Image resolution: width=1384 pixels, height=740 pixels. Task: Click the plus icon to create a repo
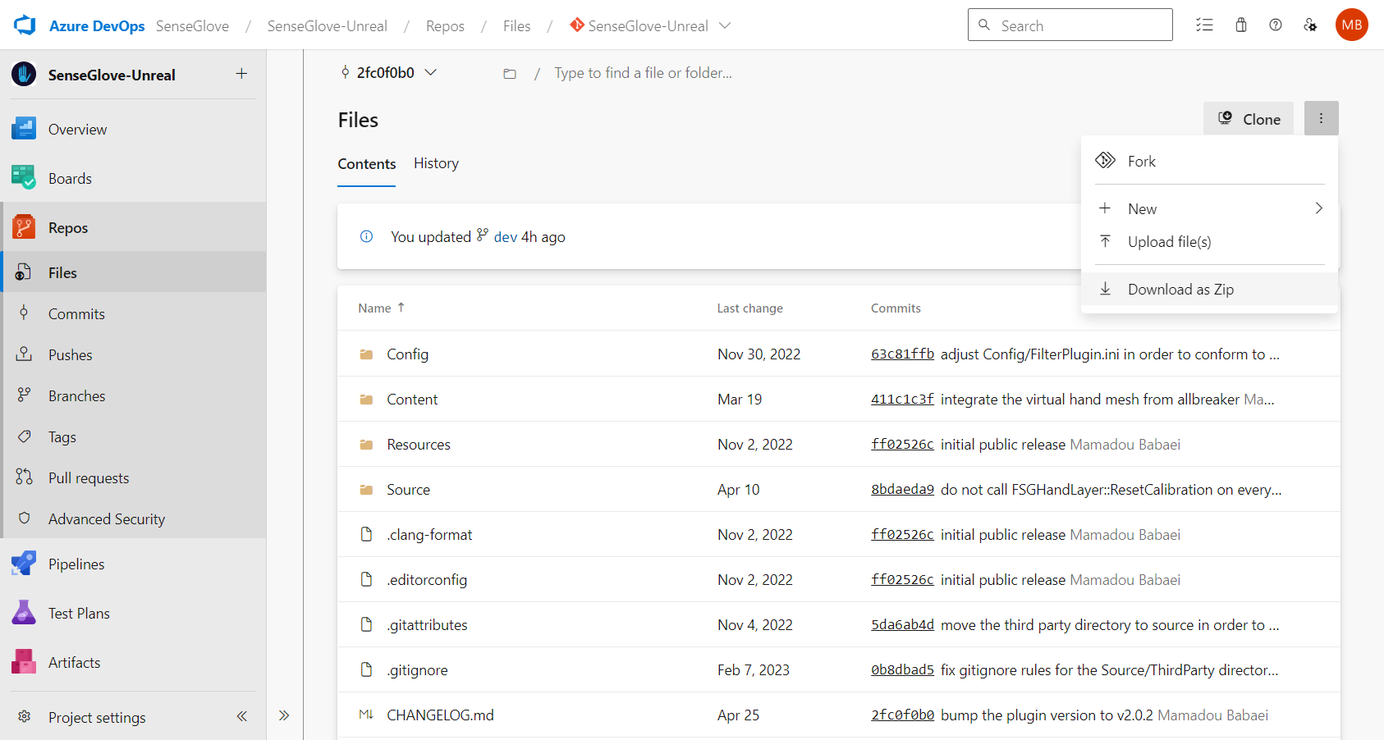point(241,74)
